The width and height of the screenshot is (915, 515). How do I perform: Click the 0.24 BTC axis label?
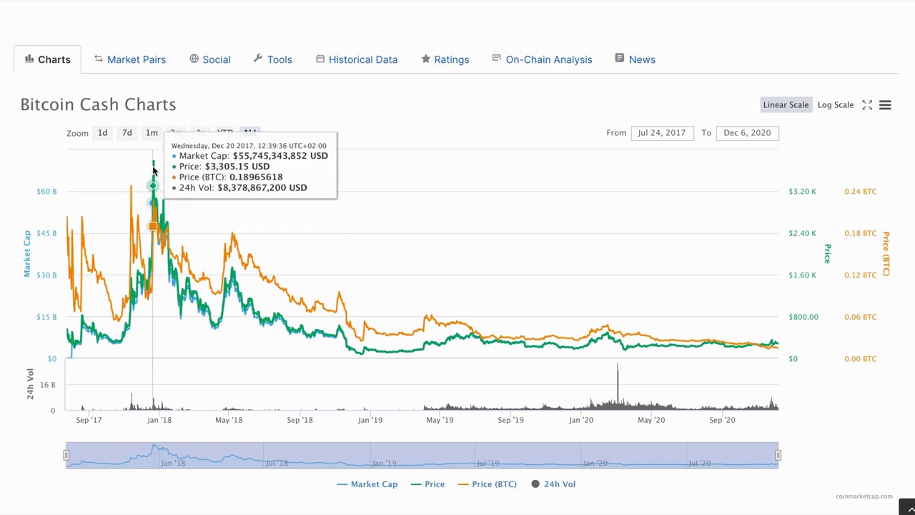pyautogui.click(x=860, y=192)
